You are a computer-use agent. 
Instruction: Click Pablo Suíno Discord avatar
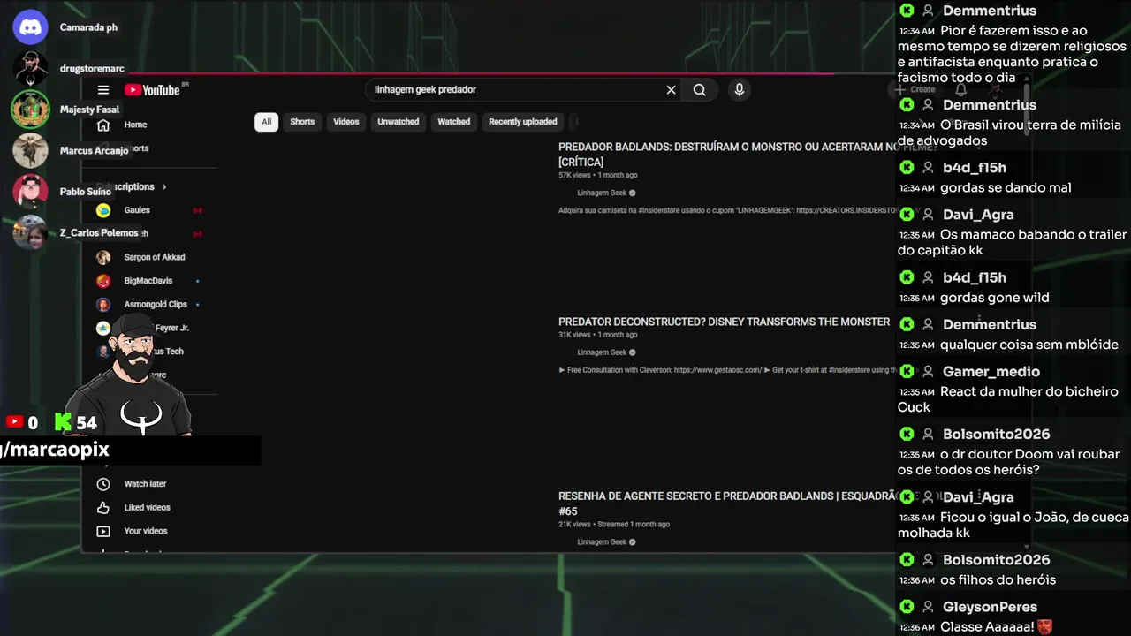[x=30, y=191]
